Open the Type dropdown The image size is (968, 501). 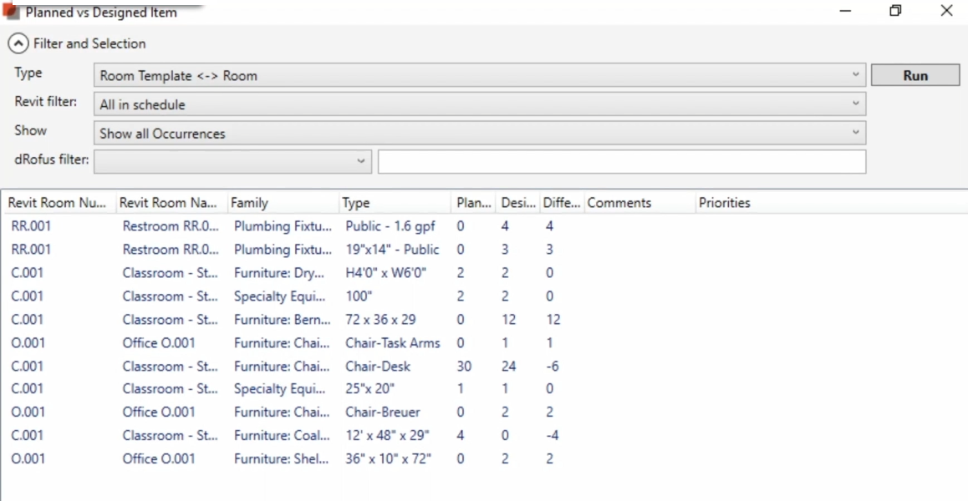tap(479, 76)
